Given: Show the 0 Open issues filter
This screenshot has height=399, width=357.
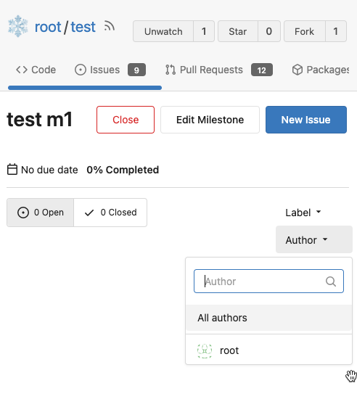Looking at the screenshot, I should point(40,213).
